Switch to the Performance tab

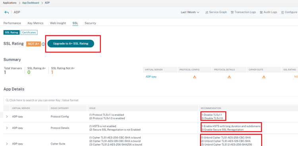point(12,23)
